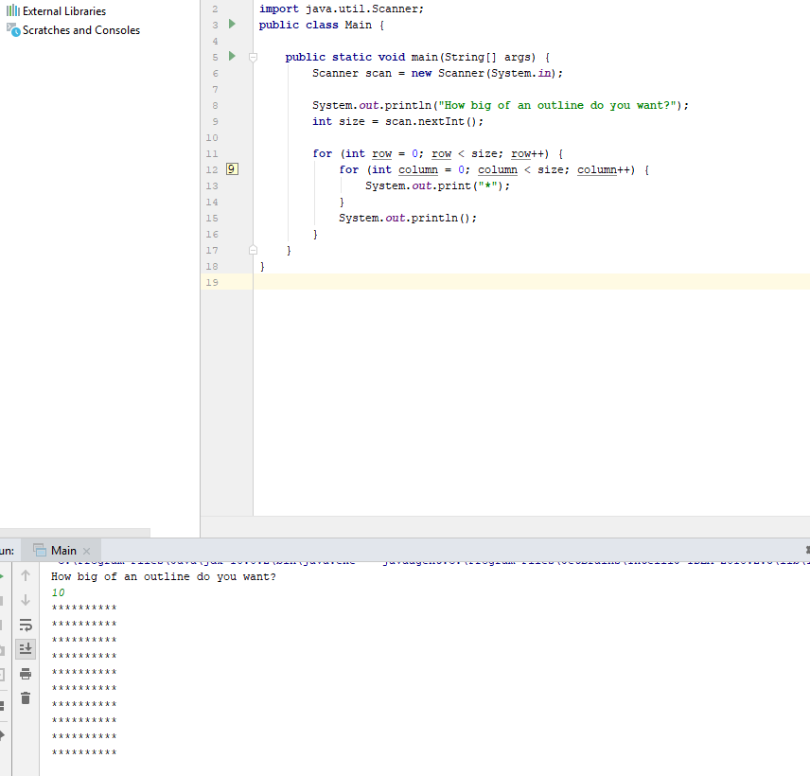Viewport: 810px width, 776px height.
Task: Click the horizontal scrollbar under project tree
Action: click(75, 532)
